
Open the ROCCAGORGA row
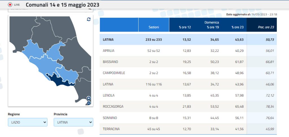point(113,107)
